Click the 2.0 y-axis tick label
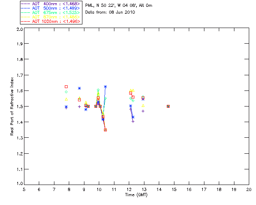This screenshot has height=205, width=256. (20, 29)
